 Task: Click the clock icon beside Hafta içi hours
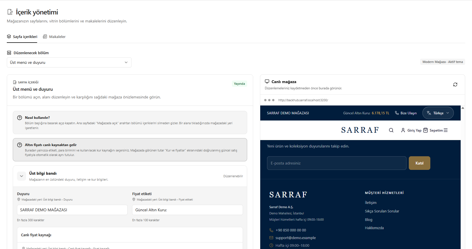point(271,245)
